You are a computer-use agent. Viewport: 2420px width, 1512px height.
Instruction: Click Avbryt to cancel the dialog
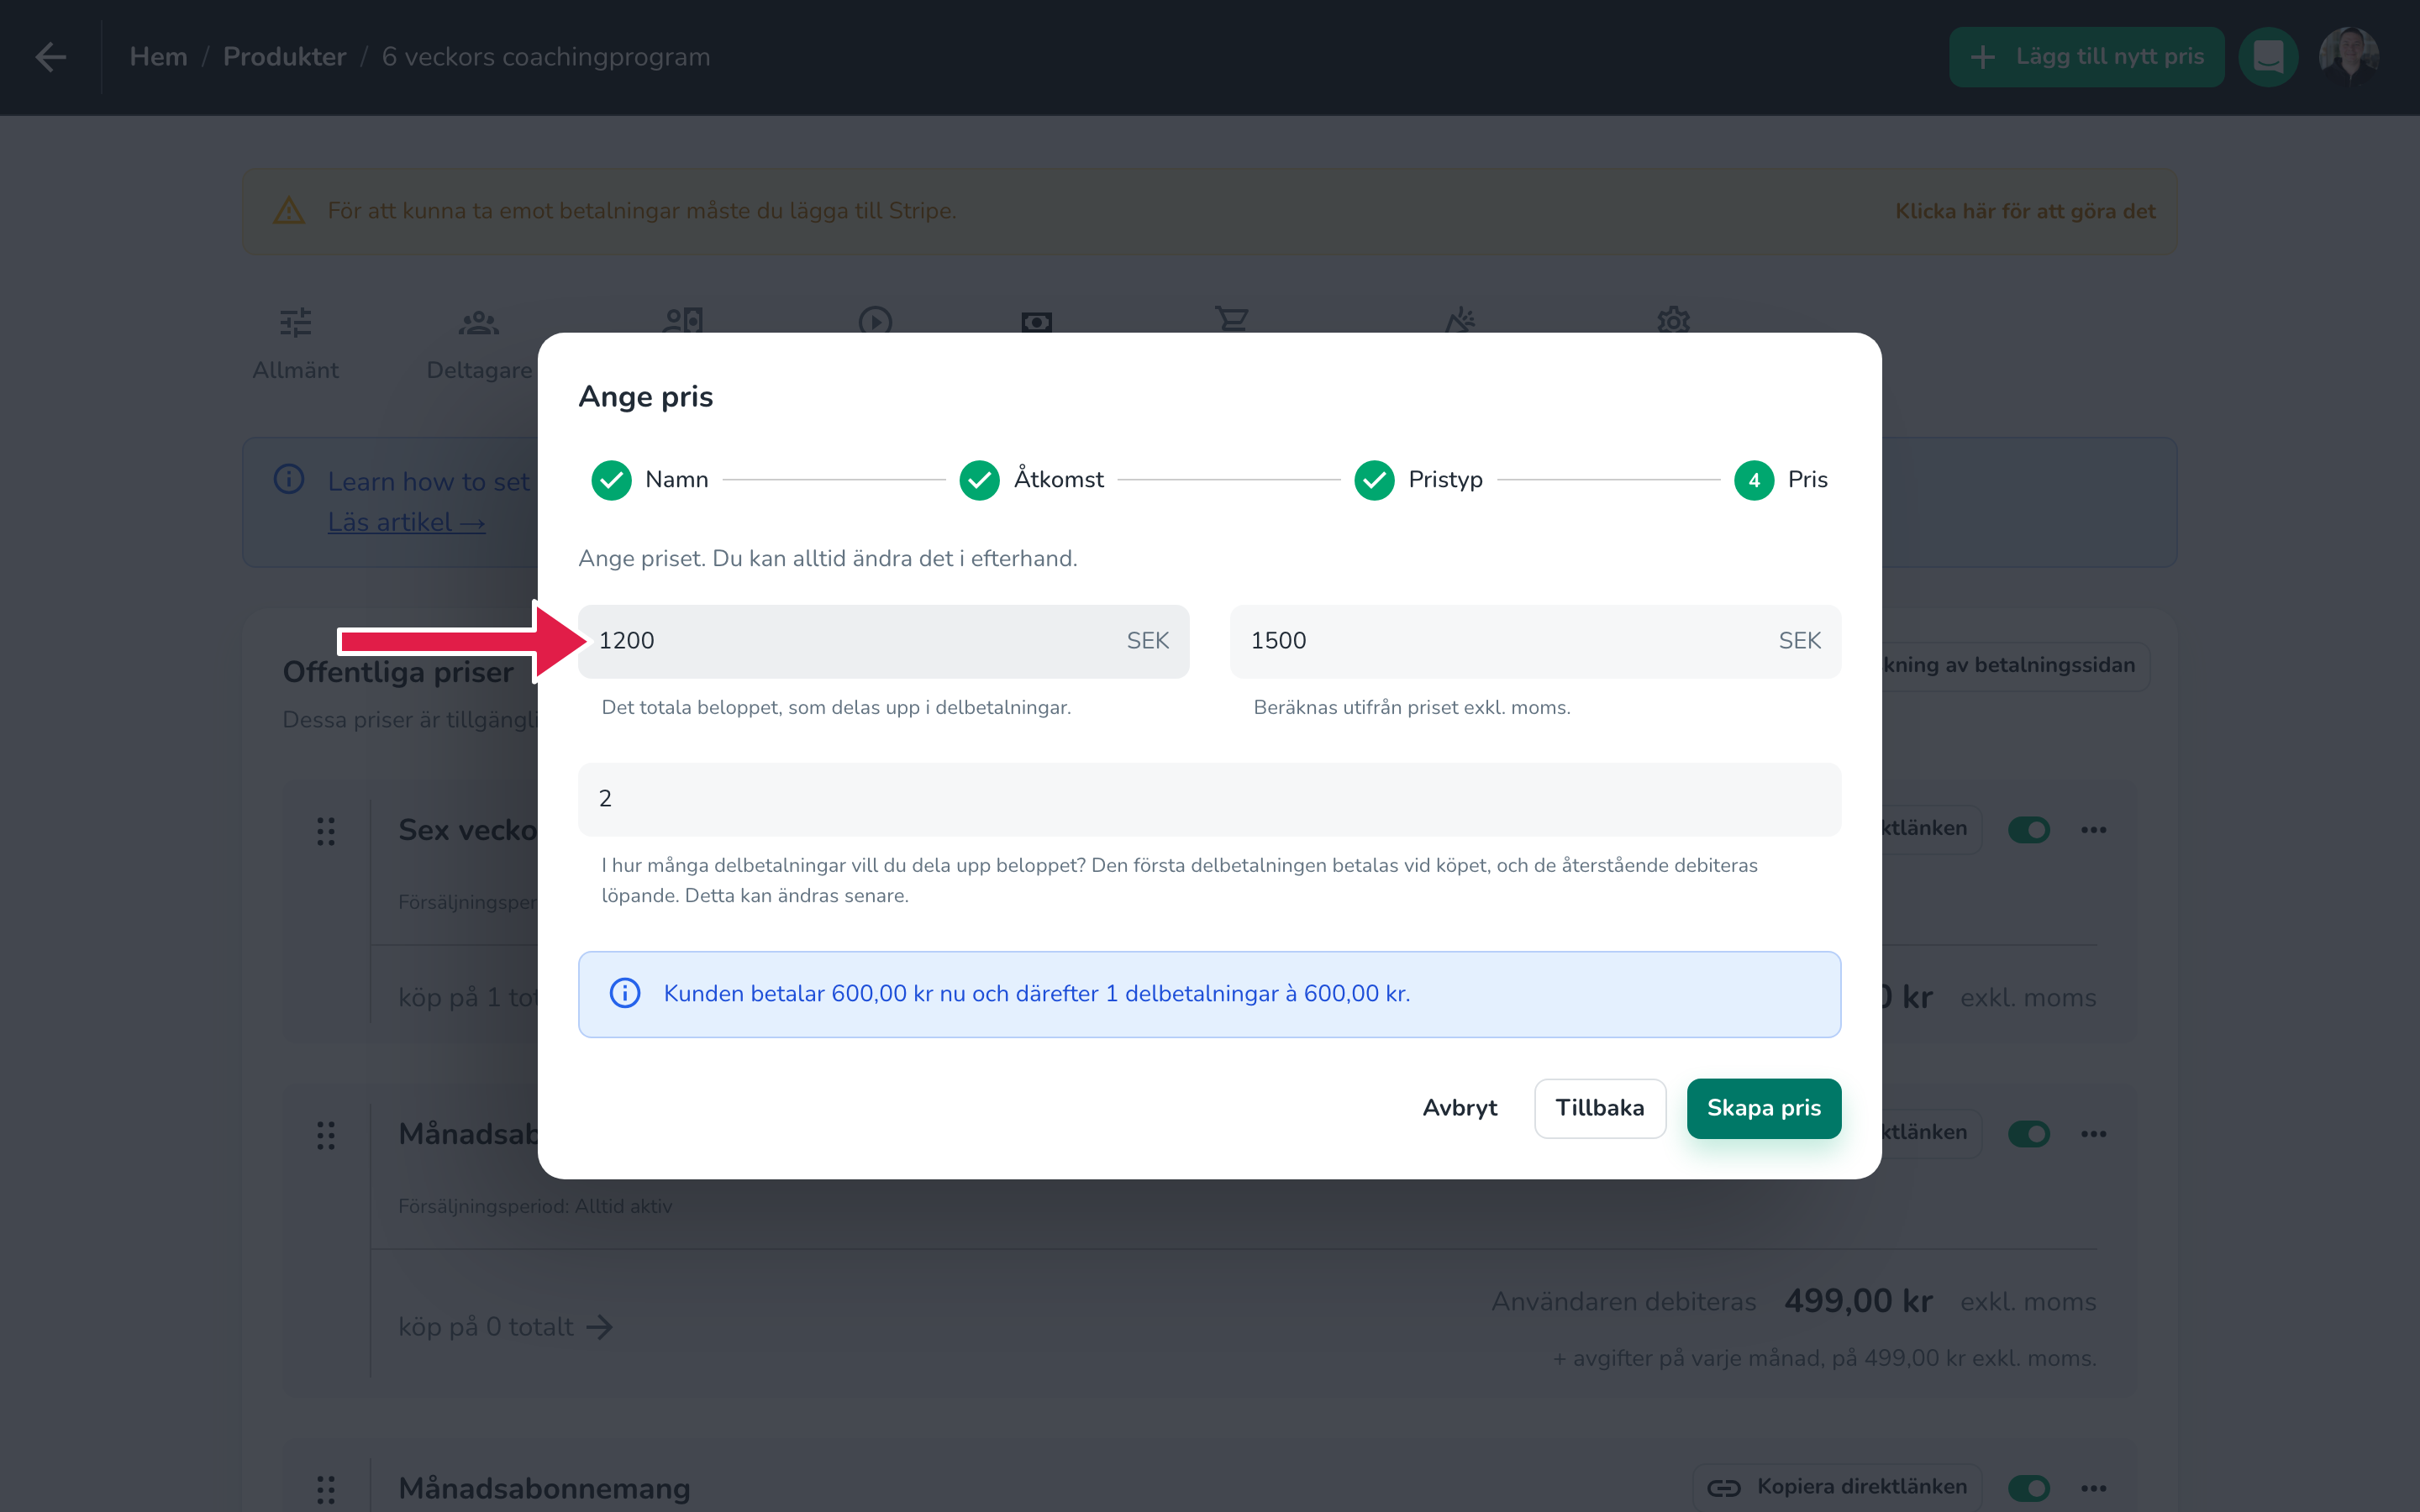(x=1460, y=1108)
